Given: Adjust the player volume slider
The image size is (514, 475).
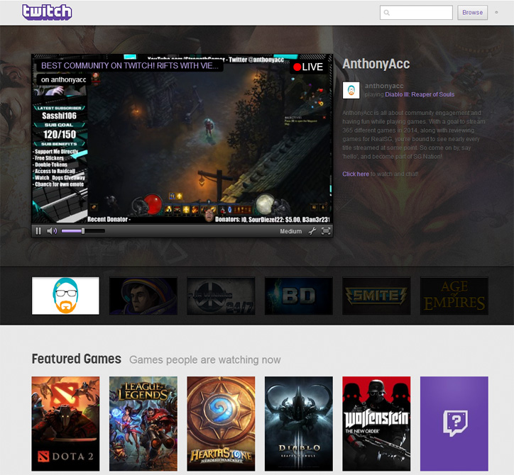Looking at the screenshot, I should (x=83, y=231).
